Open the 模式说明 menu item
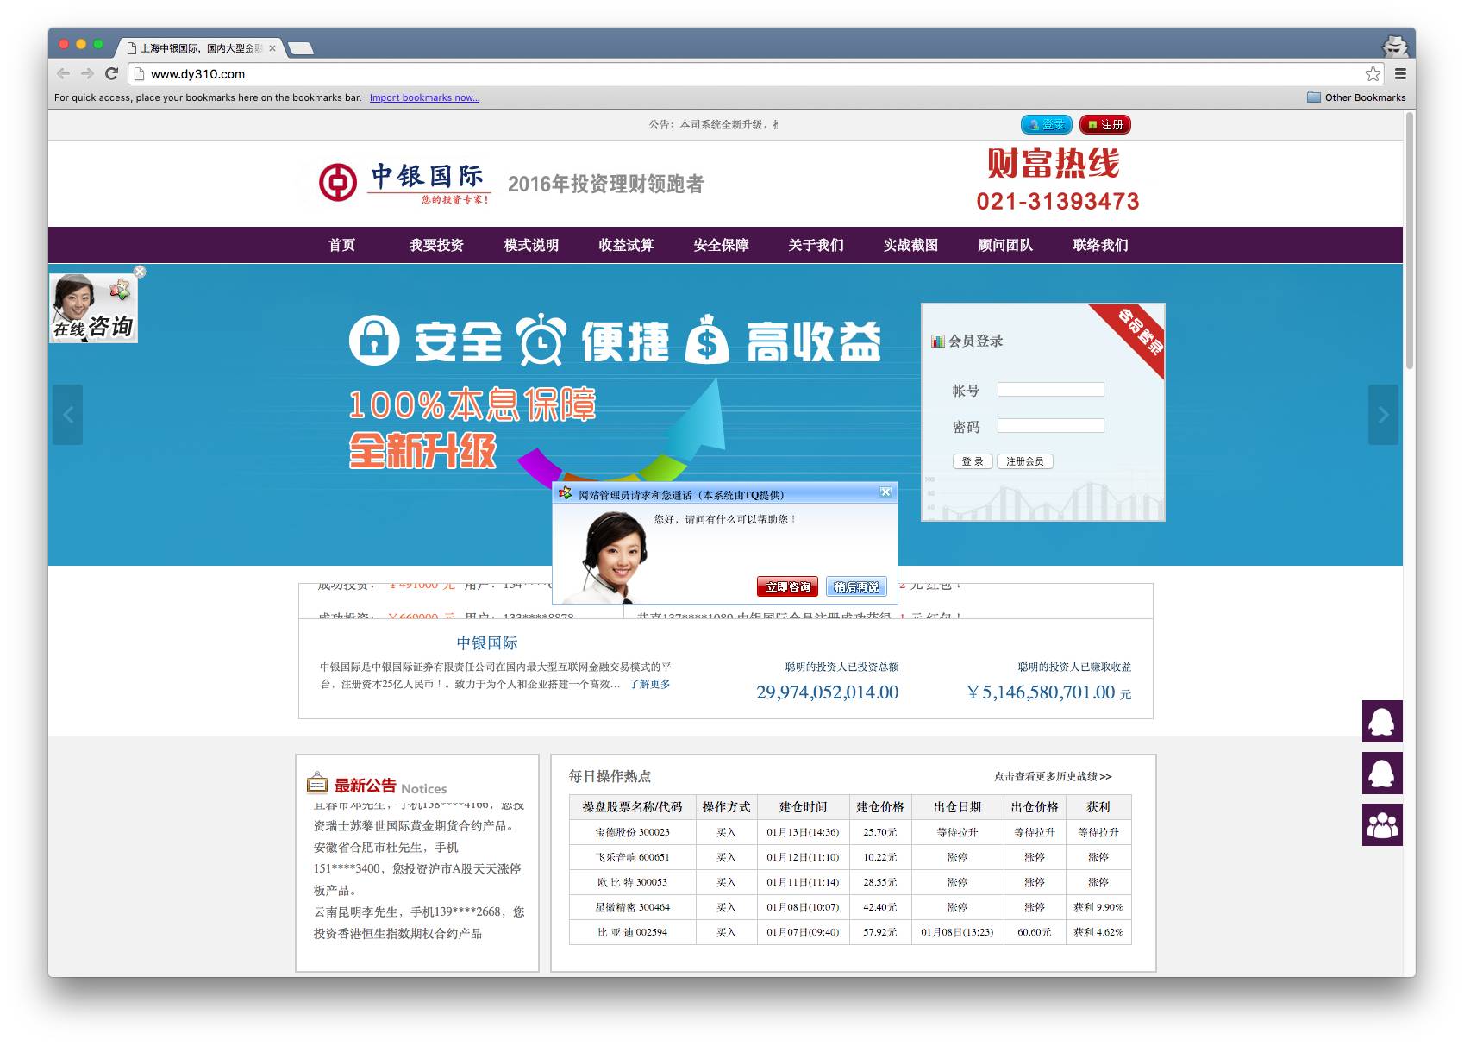Viewport: 1464px width, 1046px height. pos(531,245)
